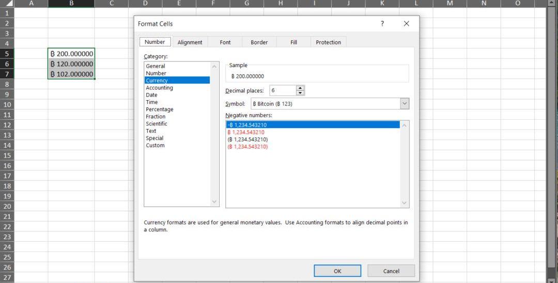
Task: Click scroll down arrow in Category list
Action: tap(214, 201)
